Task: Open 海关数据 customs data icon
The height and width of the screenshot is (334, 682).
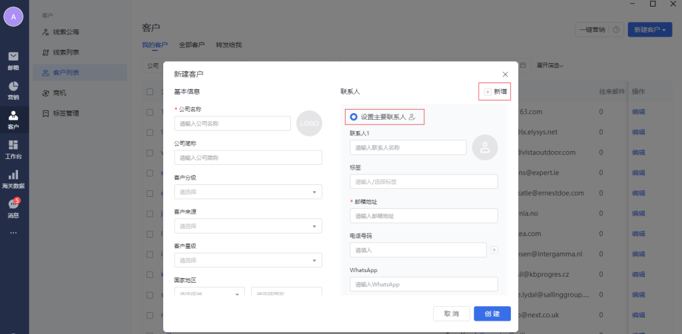Action: [13, 178]
